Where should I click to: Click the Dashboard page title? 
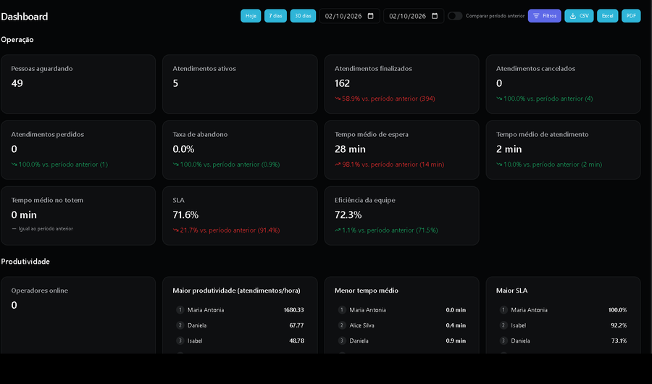click(25, 17)
